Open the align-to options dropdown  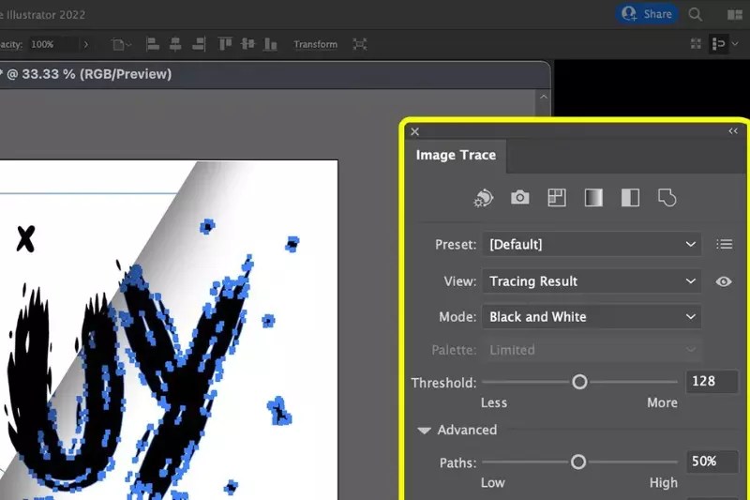(x=121, y=45)
